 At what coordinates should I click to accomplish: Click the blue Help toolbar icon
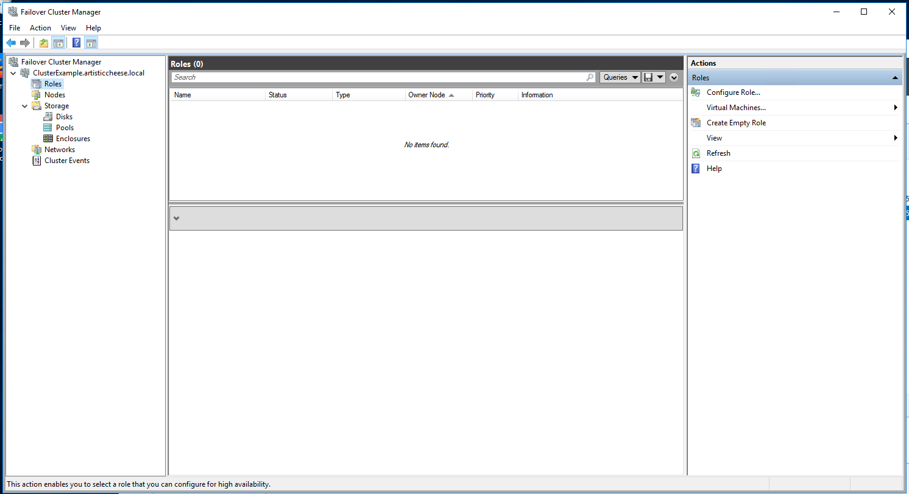pos(76,43)
